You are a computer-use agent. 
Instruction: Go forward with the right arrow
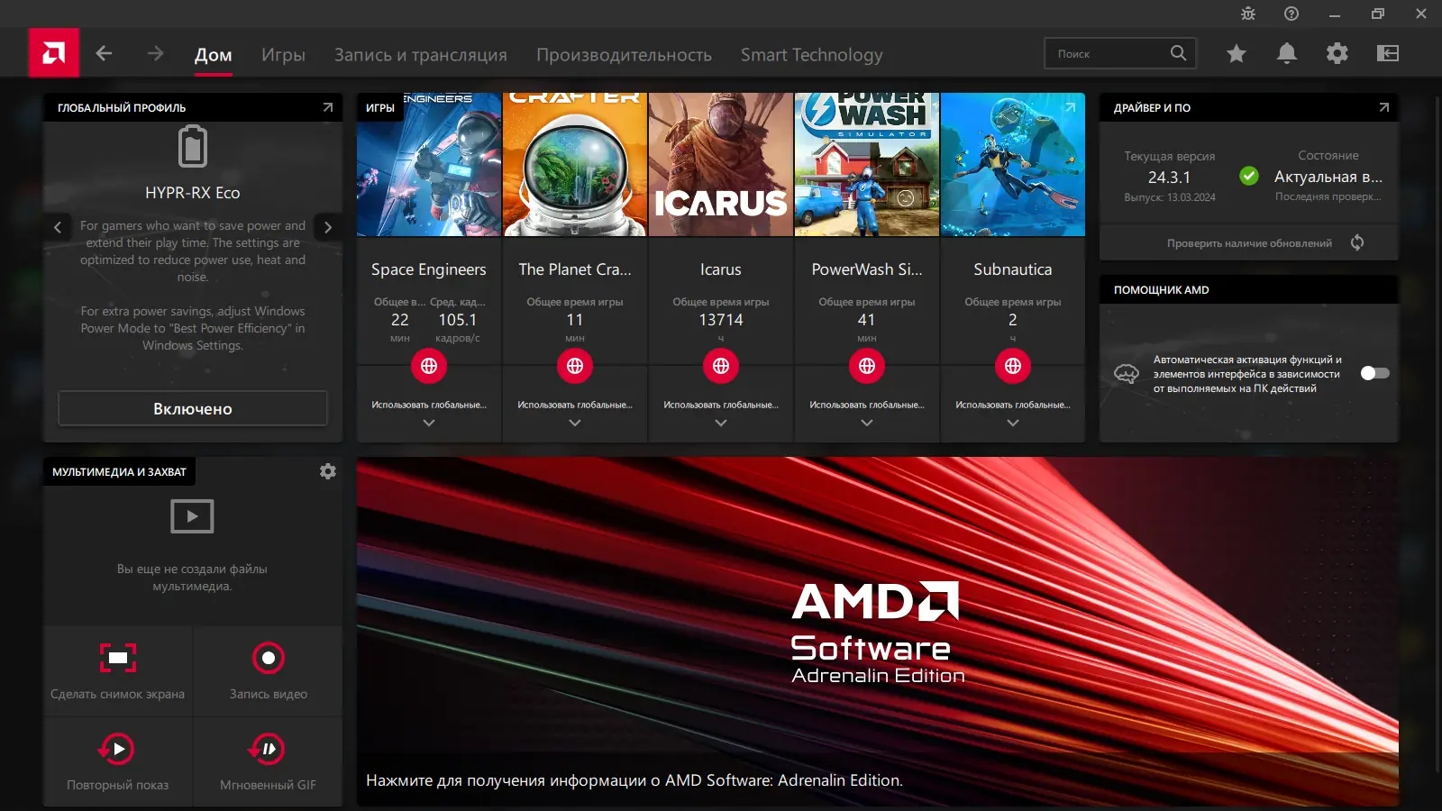(156, 53)
